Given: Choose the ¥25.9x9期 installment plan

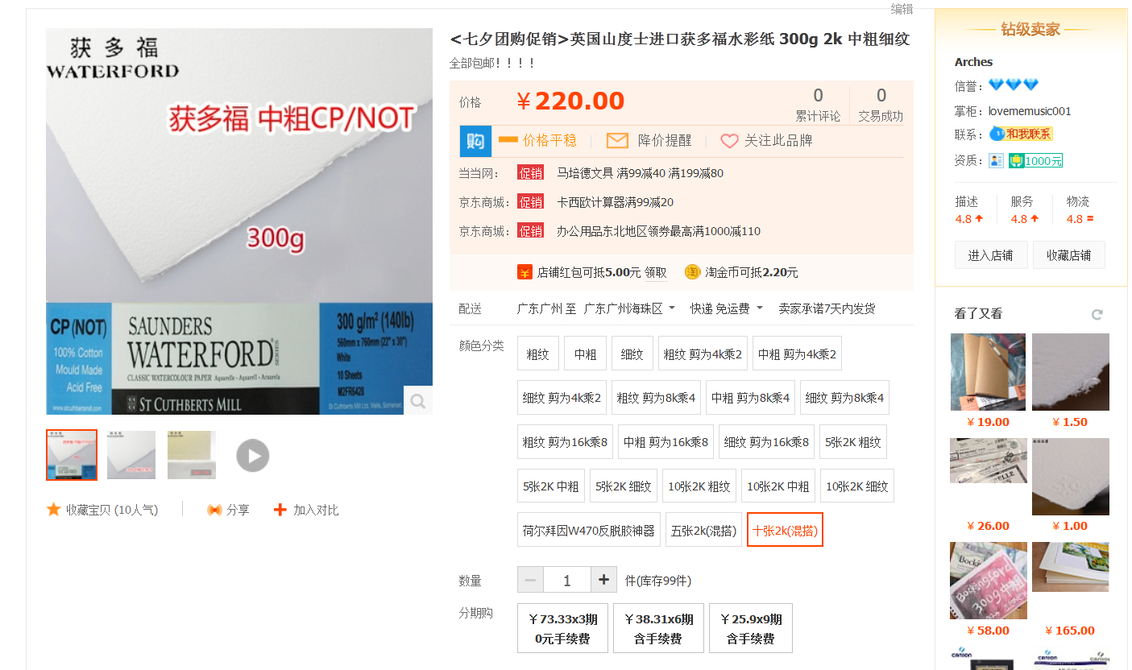Looking at the screenshot, I should [x=751, y=628].
